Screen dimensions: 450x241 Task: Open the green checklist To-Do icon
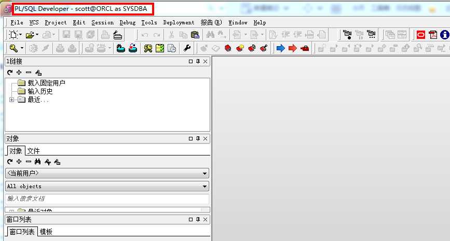159,48
